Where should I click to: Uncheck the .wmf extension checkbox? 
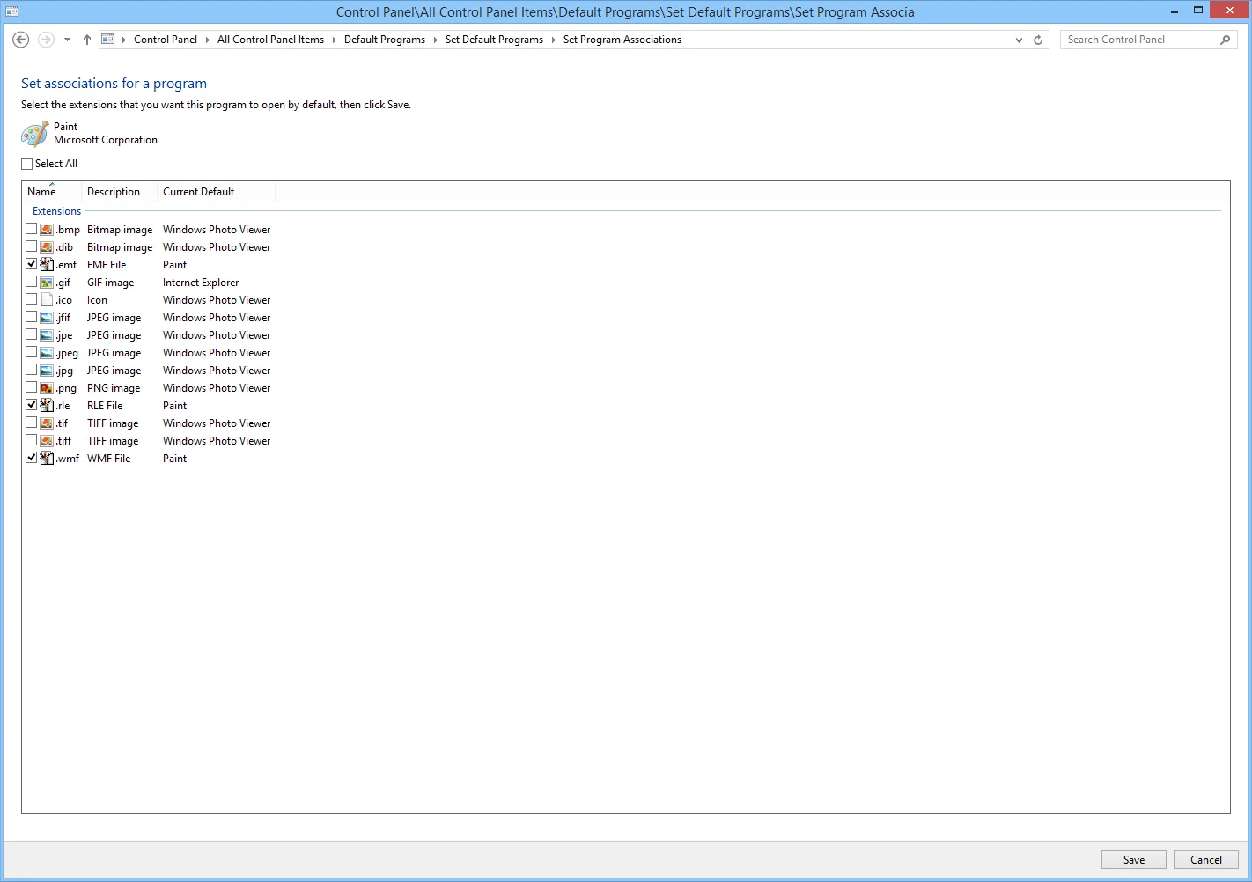pos(32,458)
